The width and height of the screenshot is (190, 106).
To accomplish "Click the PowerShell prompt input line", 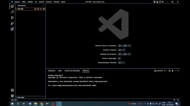I will tap(72, 85).
